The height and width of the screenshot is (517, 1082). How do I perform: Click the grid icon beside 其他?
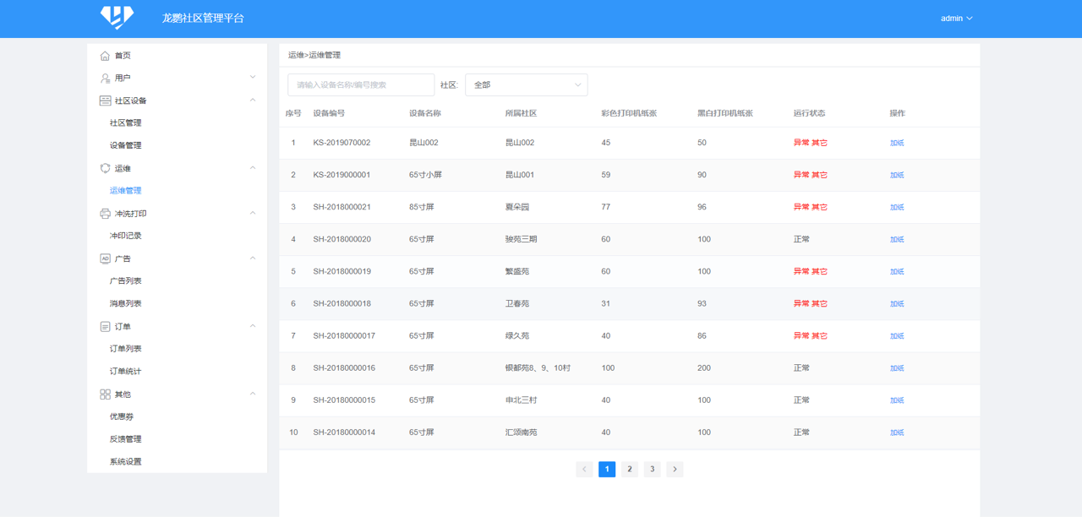point(105,395)
